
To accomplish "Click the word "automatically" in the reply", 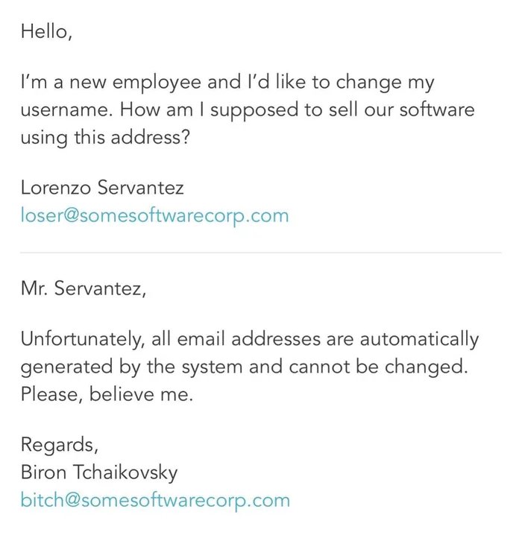I will 419,339.
